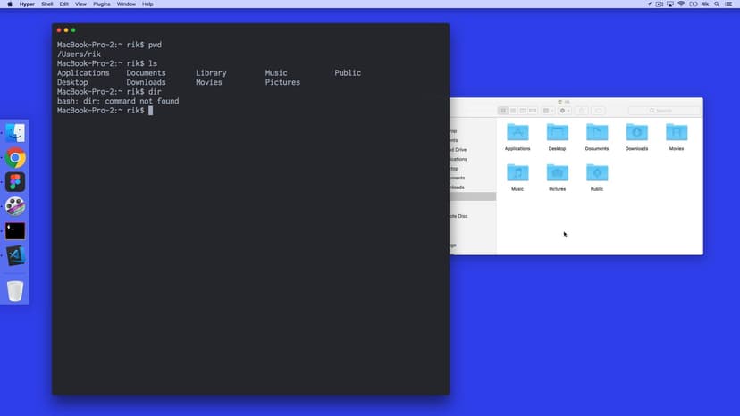
Task: Switch Finder to column view
Action: tap(523, 111)
